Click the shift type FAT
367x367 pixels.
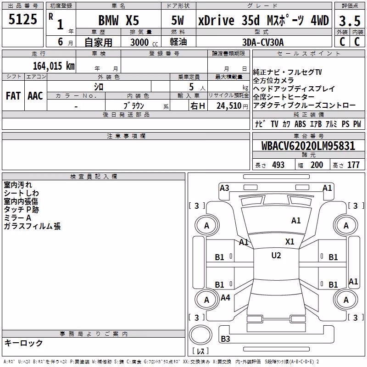pyautogui.click(x=13, y=96)
